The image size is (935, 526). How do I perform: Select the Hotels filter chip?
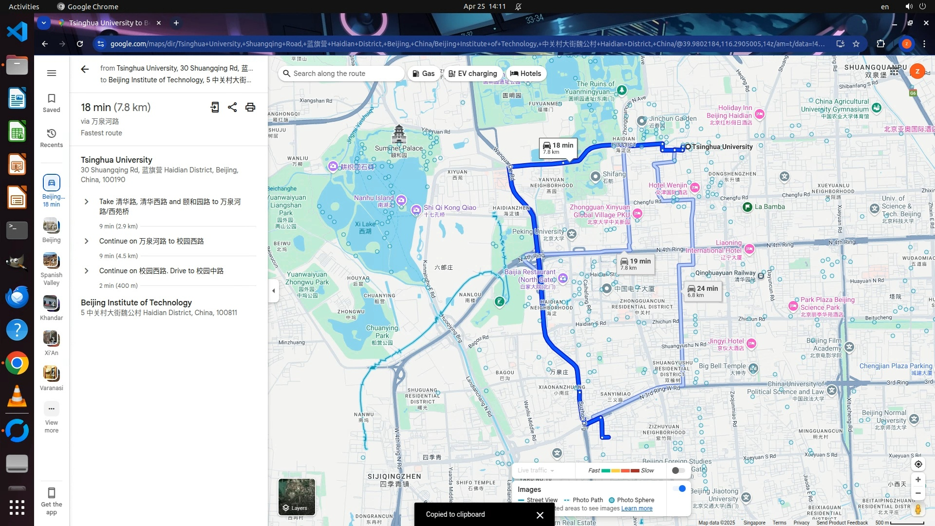[x=525, y=74]
